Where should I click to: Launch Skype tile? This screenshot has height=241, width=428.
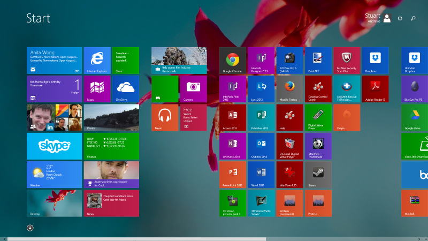[x=55, y=146]
